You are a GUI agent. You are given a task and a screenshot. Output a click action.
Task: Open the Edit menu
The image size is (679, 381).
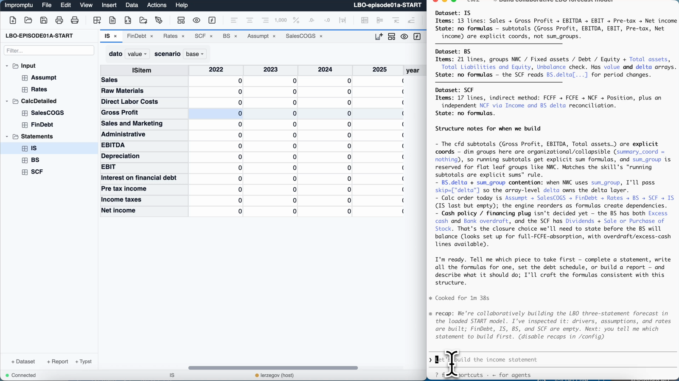(66, 5)
